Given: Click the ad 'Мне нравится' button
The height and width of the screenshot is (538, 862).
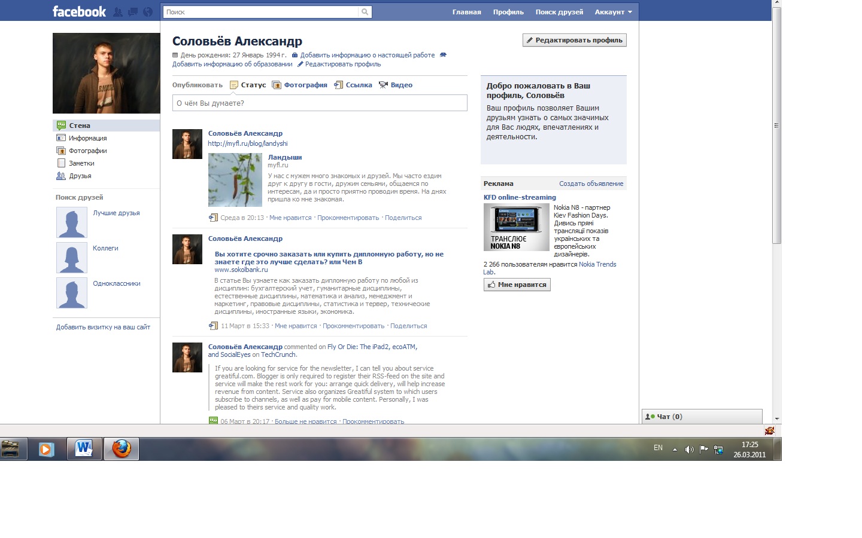Looking at the screenshot, I should [x=517, y=285].
